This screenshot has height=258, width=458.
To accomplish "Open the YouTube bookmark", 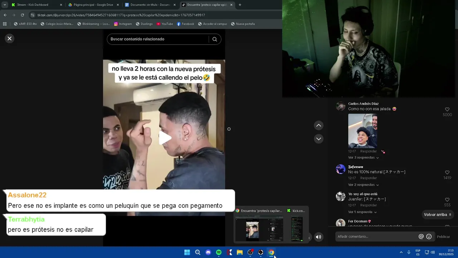I will pyautogui.click(x=165, y=24).
